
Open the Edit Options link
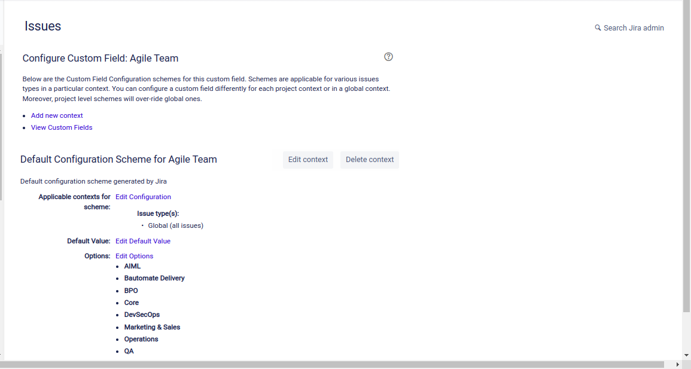pos(135,256)
